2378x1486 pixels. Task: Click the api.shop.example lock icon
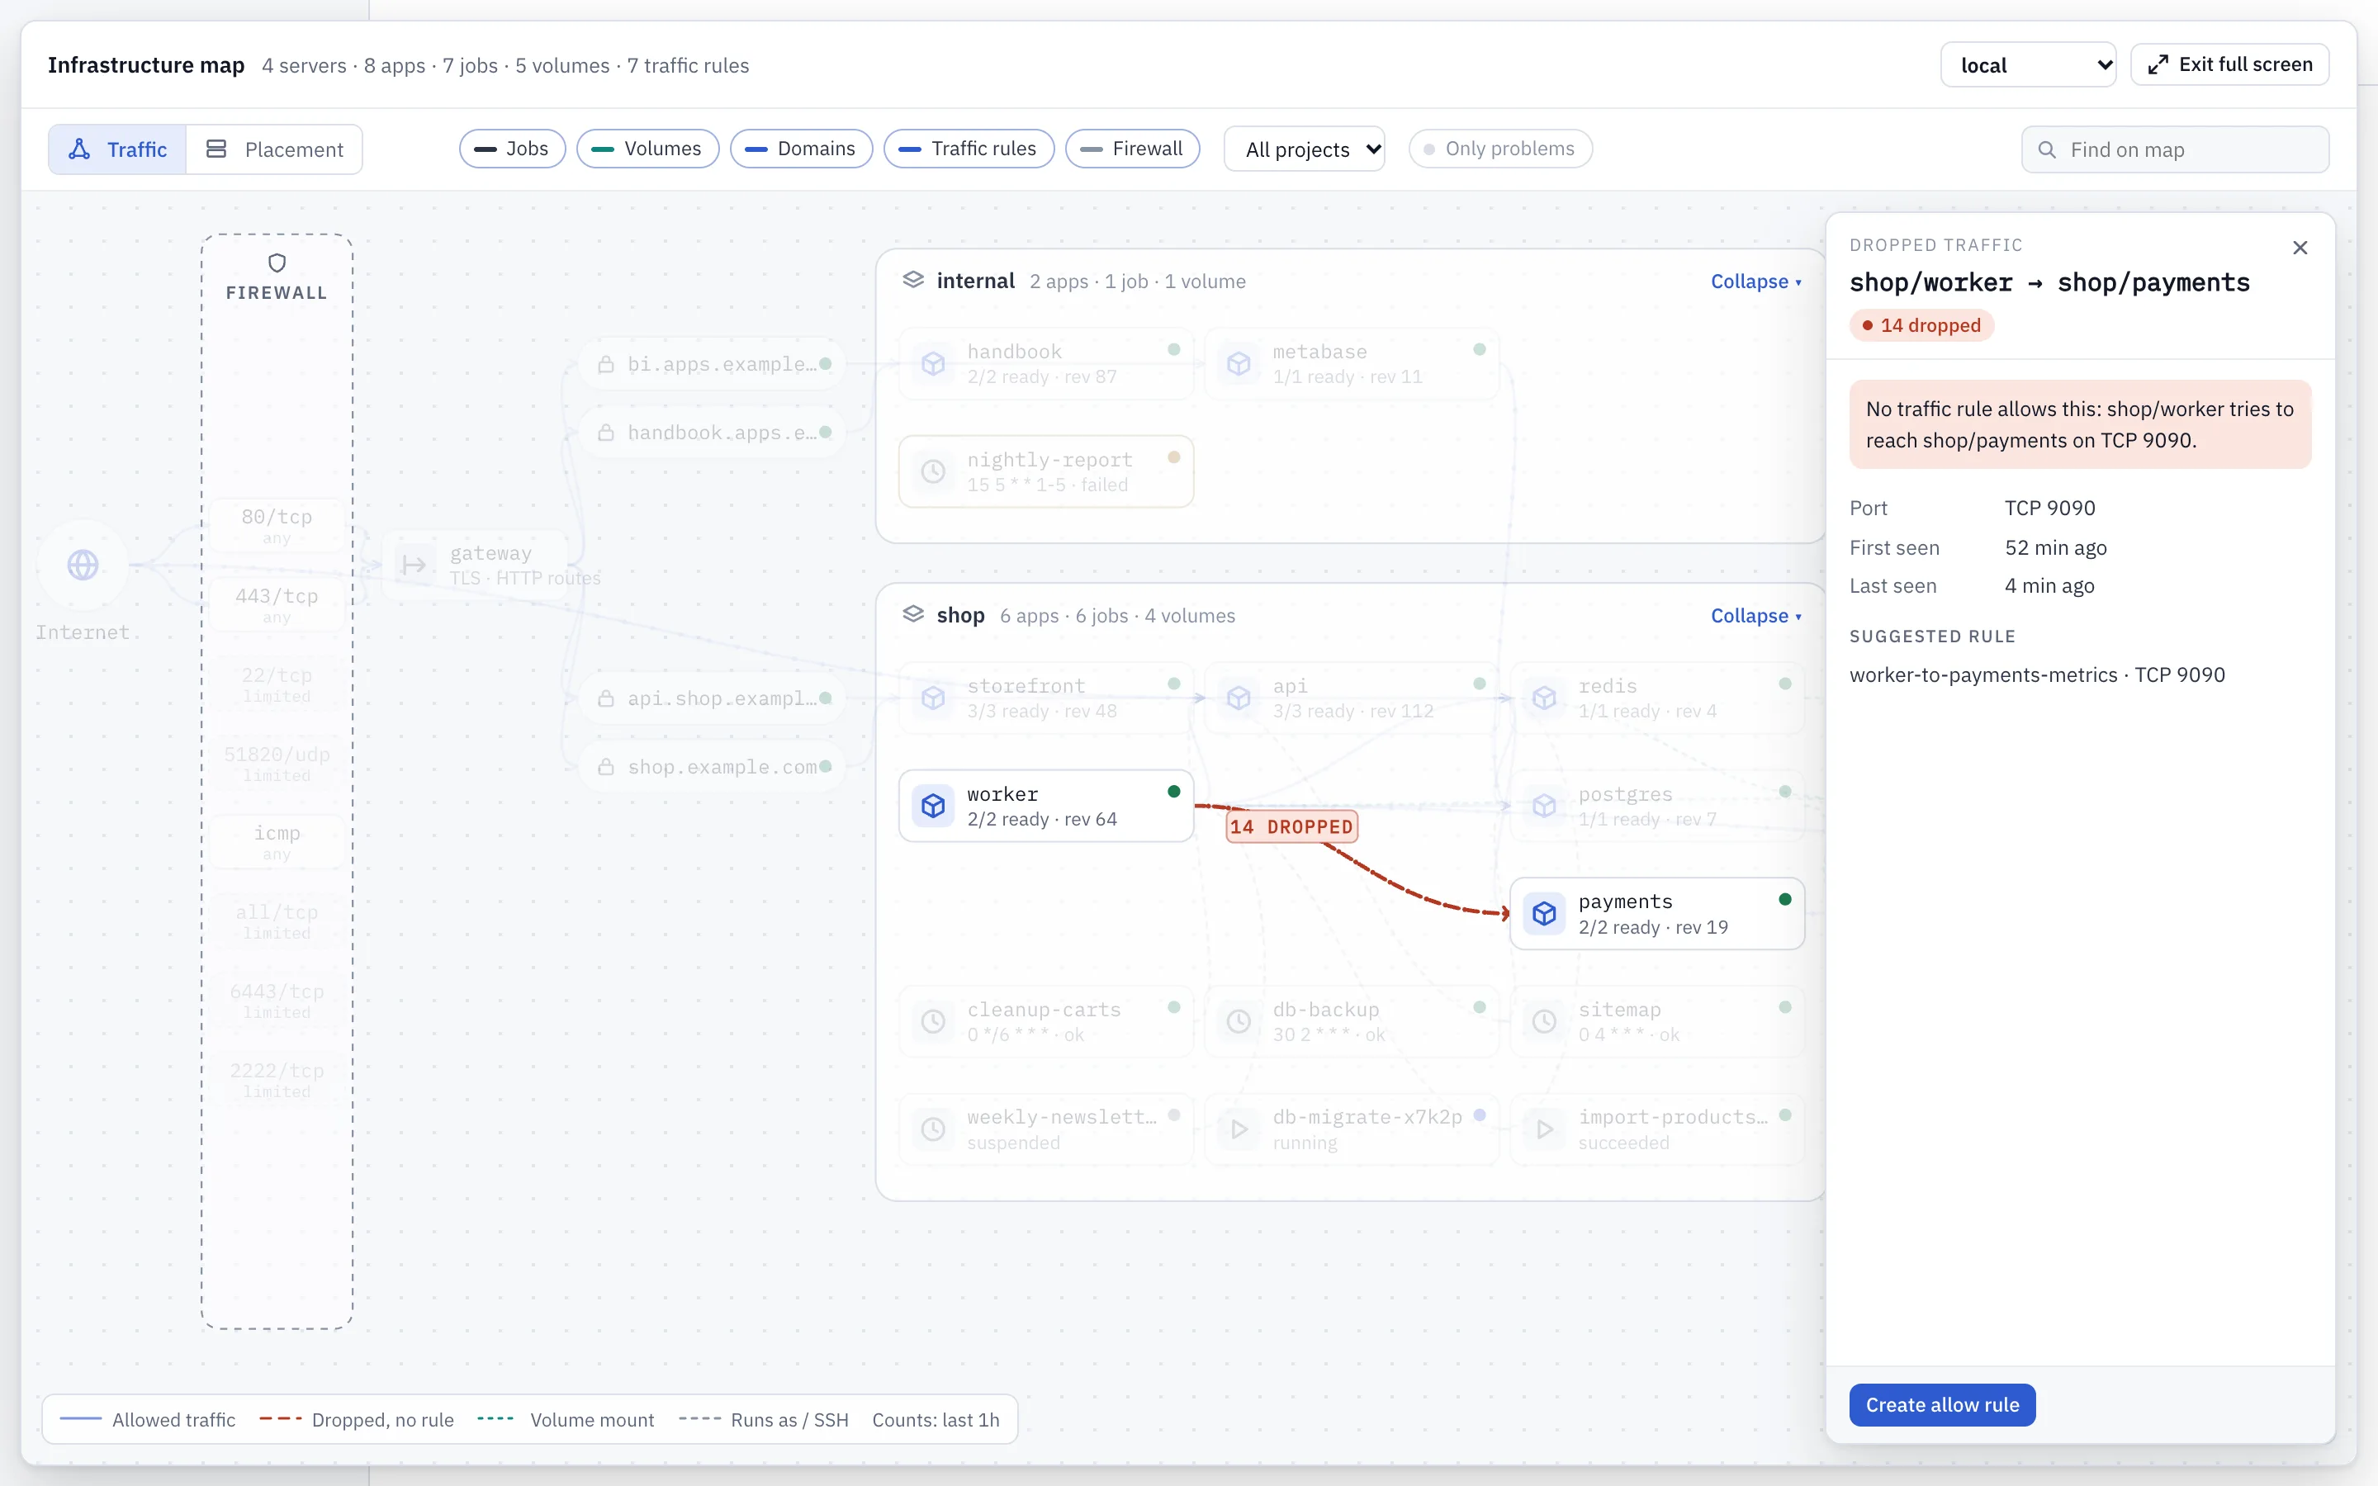click(x=606, y=698)
